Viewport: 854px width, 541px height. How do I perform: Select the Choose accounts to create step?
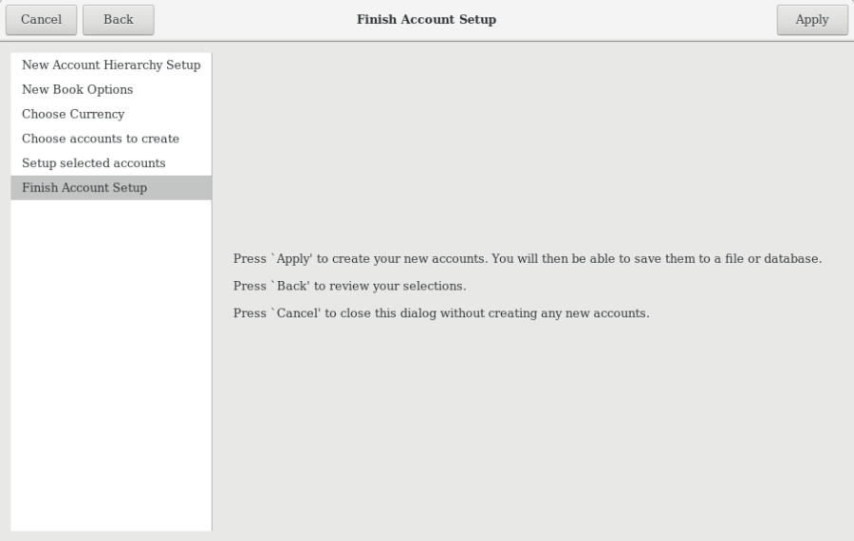click(x=101, y=139)
